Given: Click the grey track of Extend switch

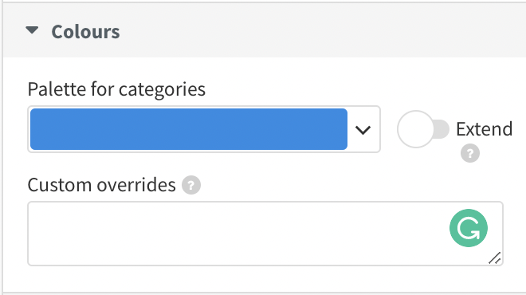Looking at the screenshot, I should tap(442, 129).
